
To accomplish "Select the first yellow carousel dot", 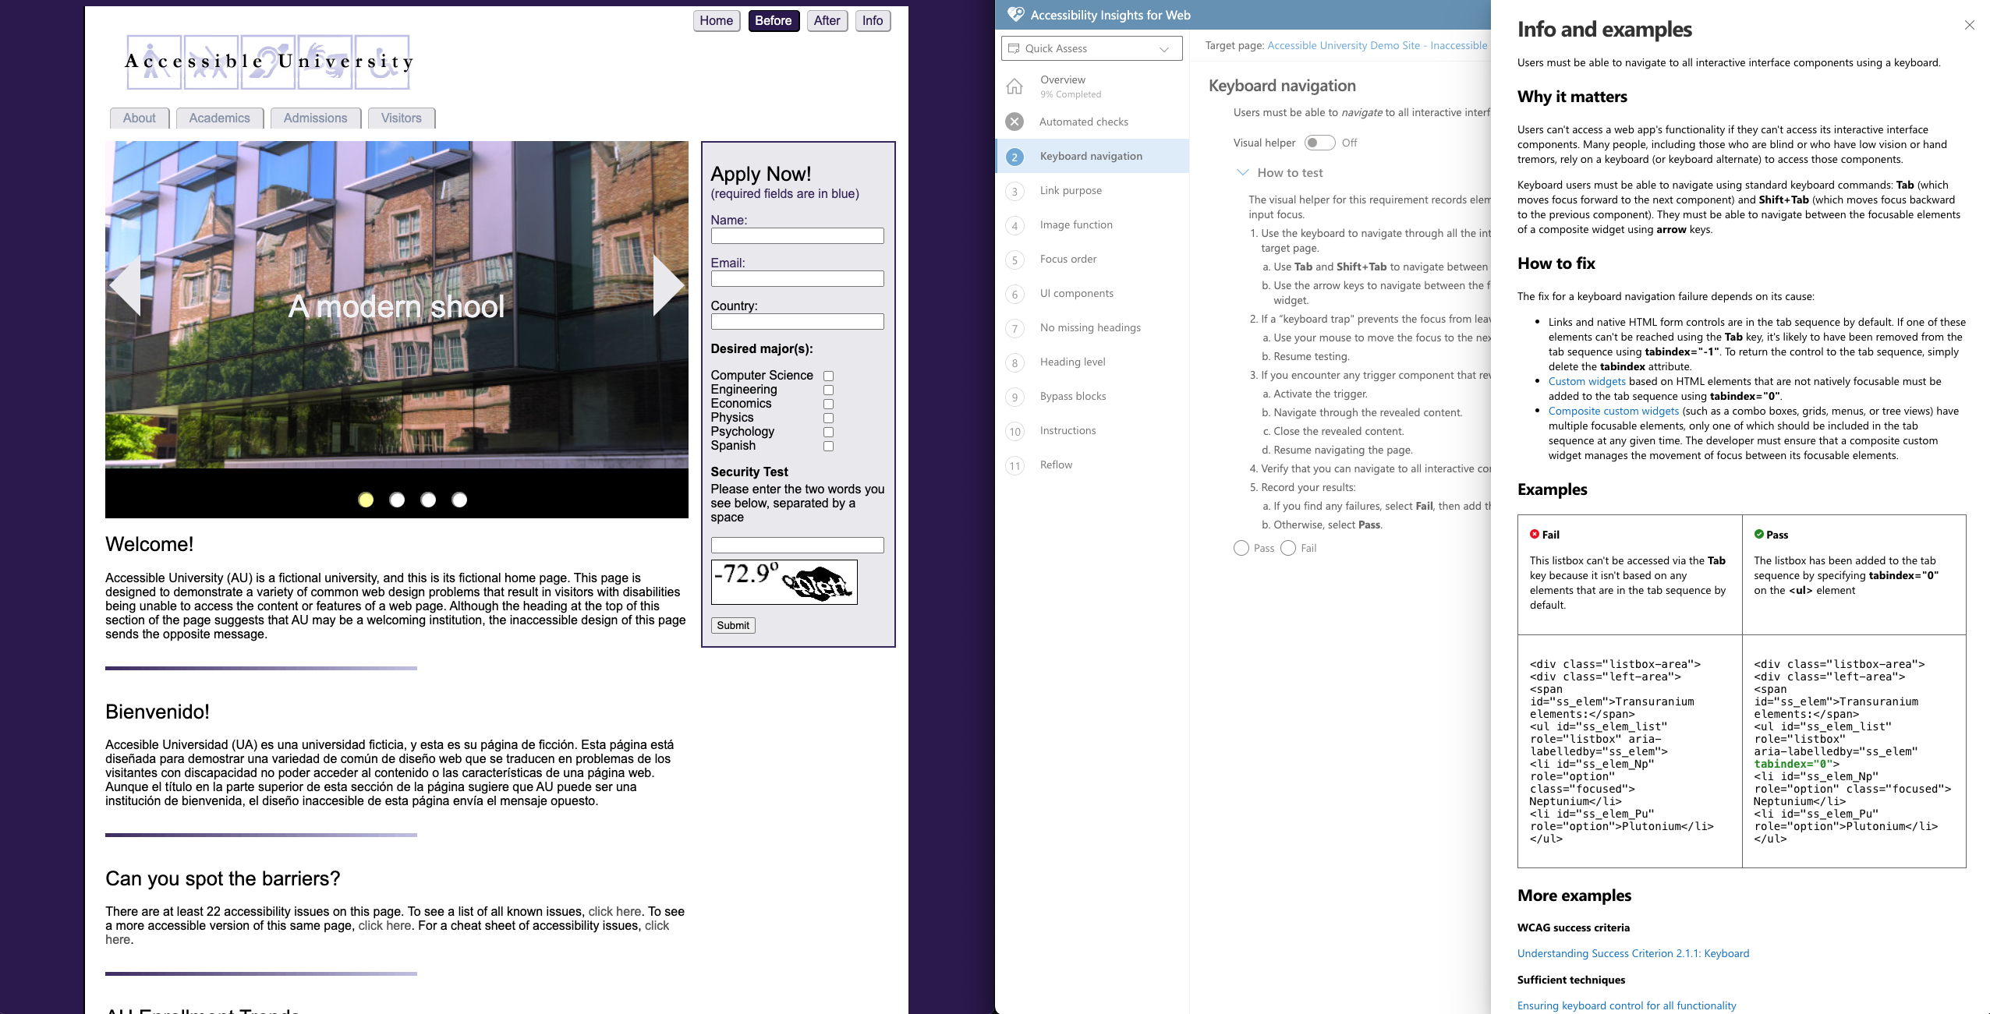I will [366, 500].
